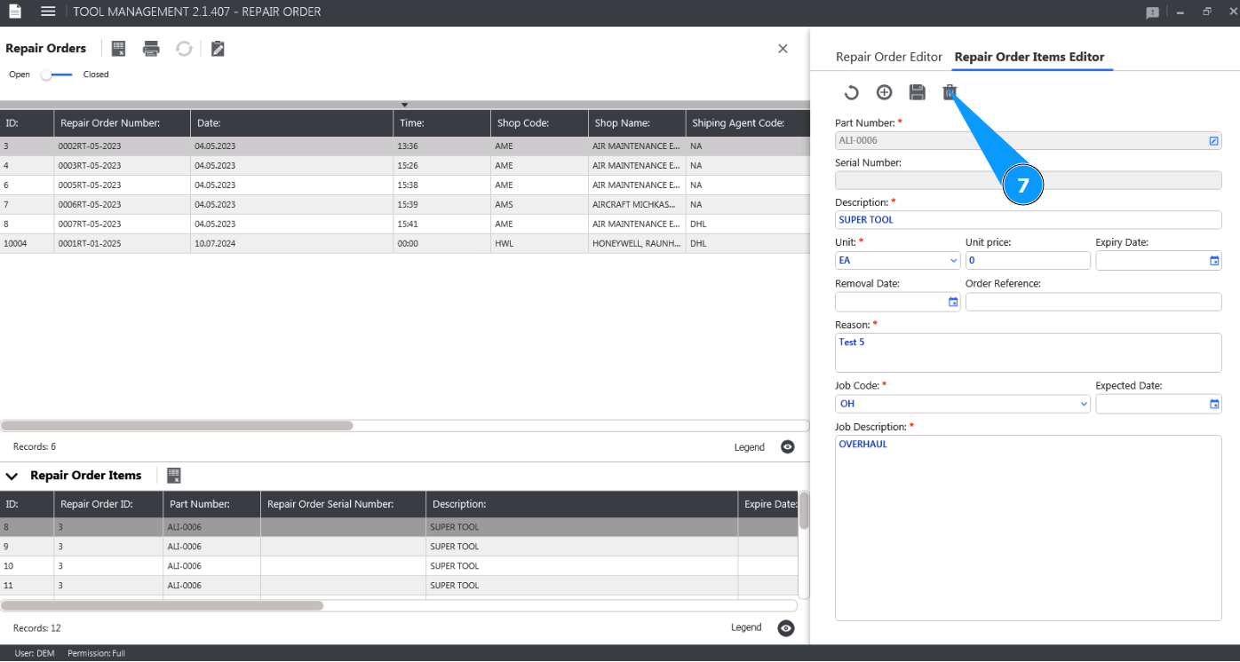Open the Removal Date calendar picker

pos(953,302)
